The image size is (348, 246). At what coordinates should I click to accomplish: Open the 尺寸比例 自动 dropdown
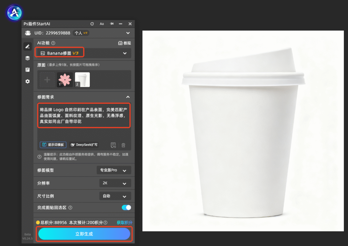click(x=115, y=196)
